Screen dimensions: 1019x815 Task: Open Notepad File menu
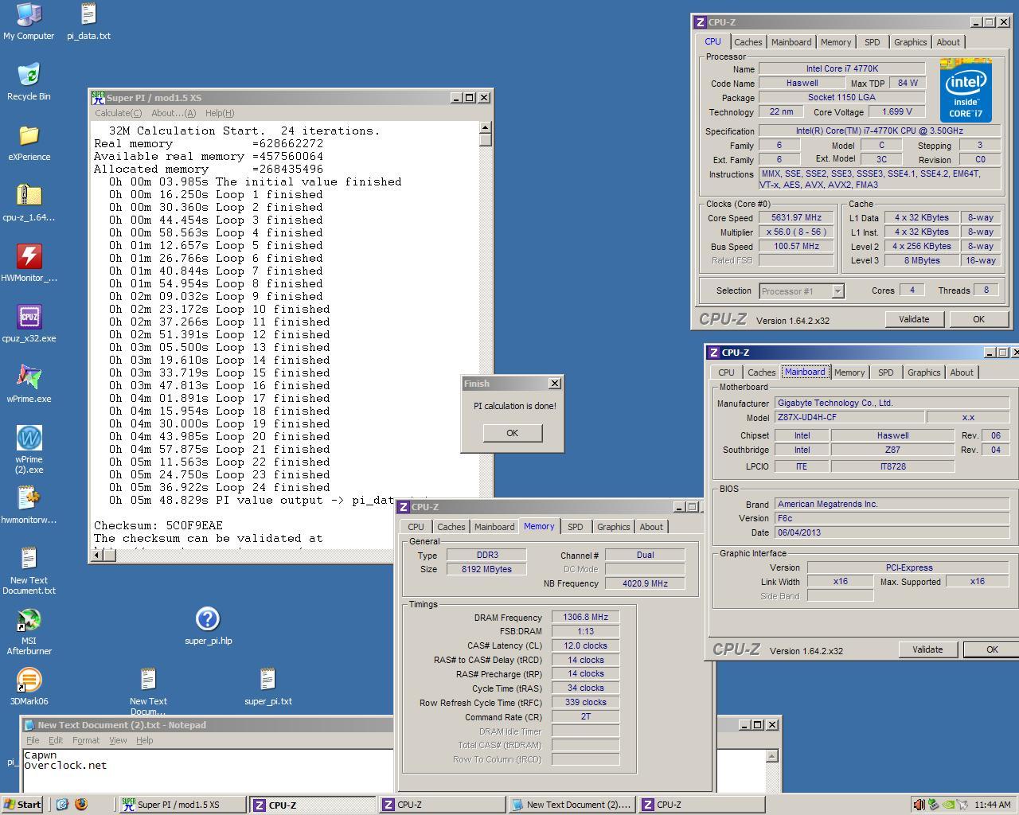(32, 740)
